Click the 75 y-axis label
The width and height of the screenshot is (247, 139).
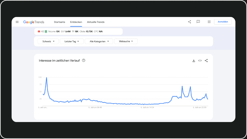40,84
